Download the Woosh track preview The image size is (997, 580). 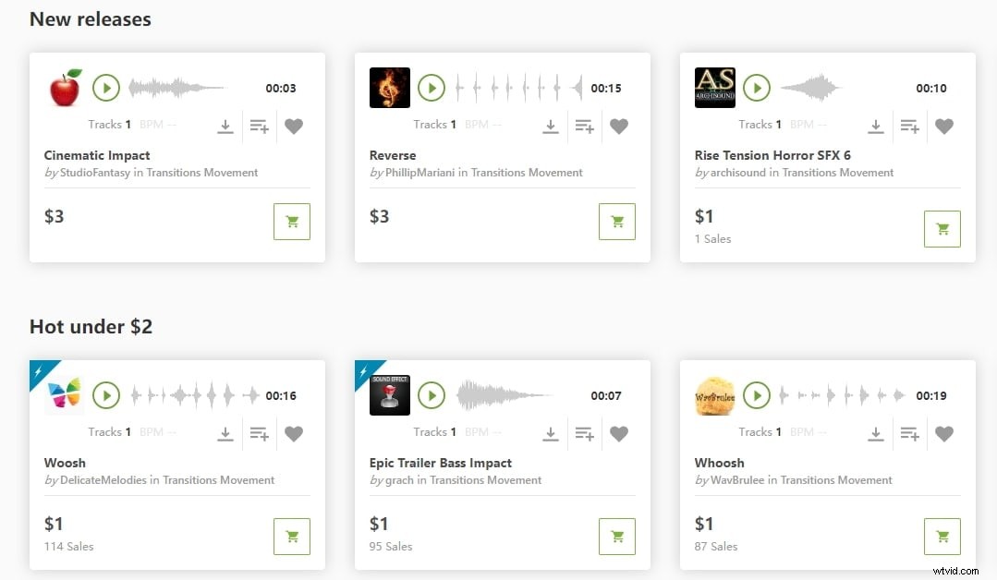(x=225, y=433)
